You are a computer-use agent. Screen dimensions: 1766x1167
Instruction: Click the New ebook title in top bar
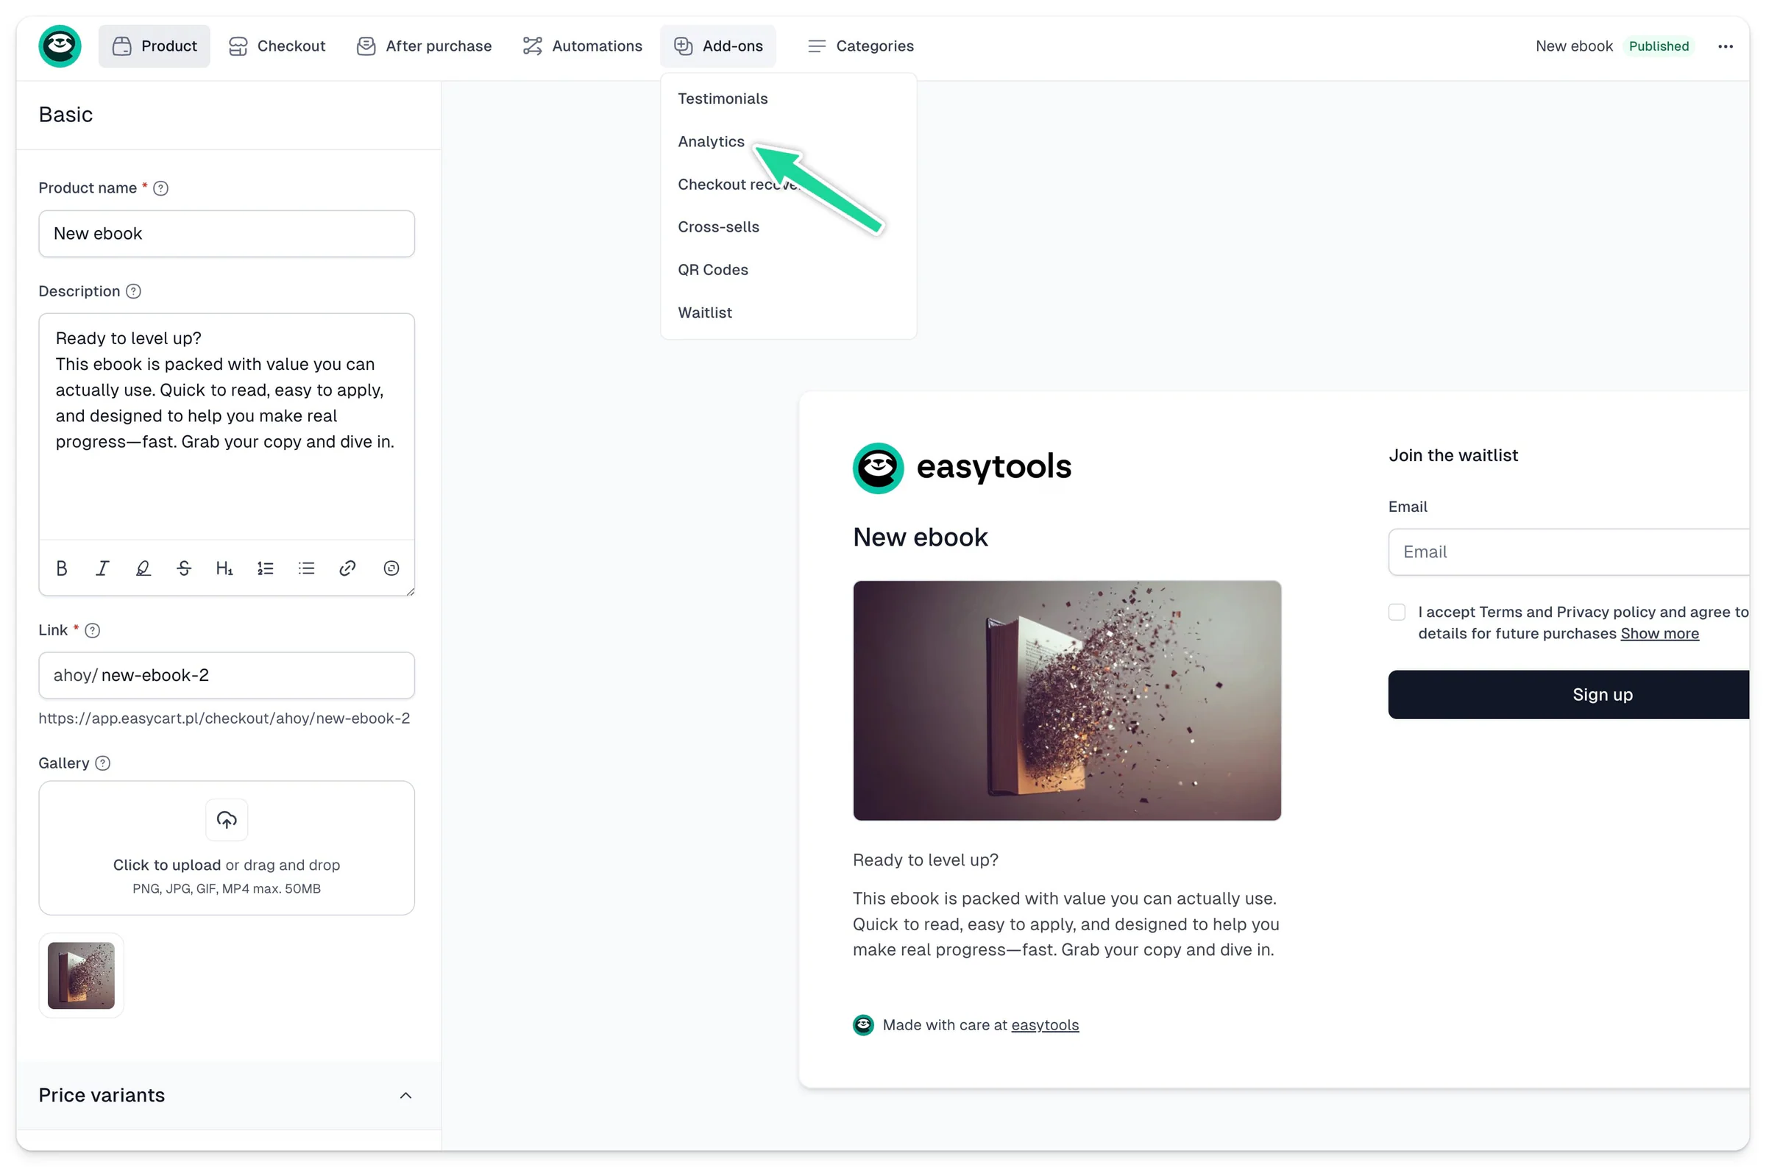[1573, 46]
